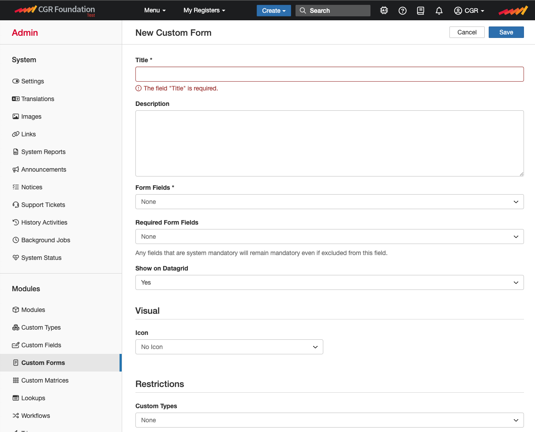Click the Support Tickets headset icon
Viewport: 535px width, 432px height.
(x=16, y=205)
